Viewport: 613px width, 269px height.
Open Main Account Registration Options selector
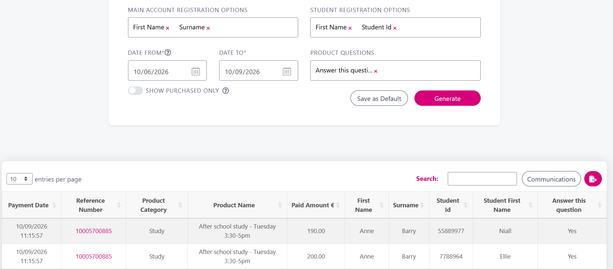[x=213, y=27]
